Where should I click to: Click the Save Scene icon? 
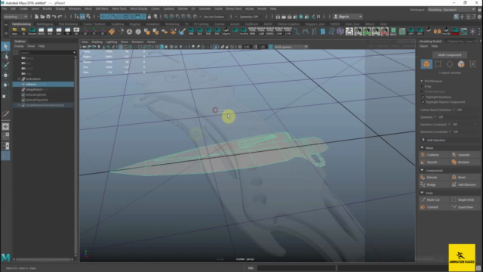(48, 17)
